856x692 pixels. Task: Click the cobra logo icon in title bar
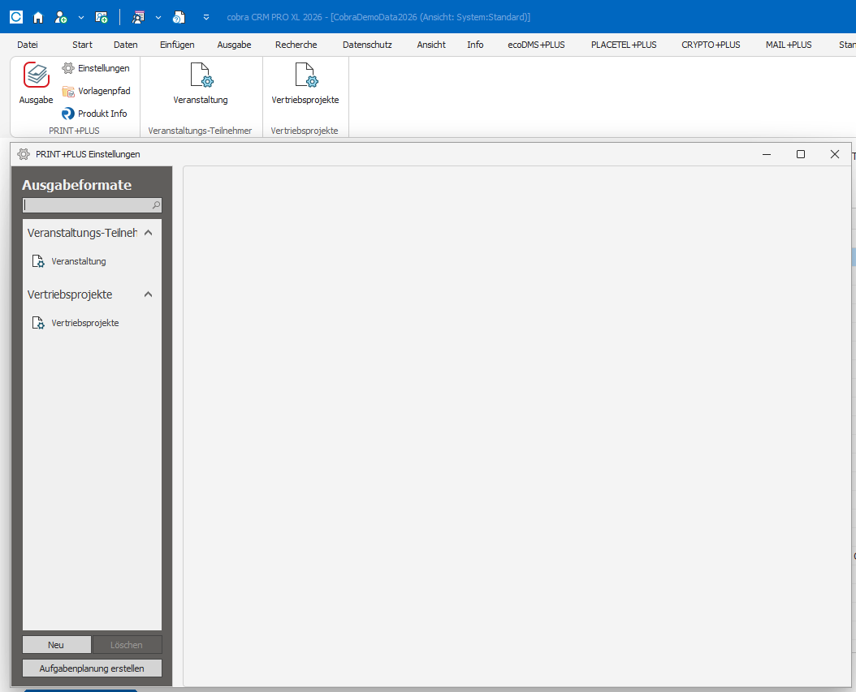16,17
